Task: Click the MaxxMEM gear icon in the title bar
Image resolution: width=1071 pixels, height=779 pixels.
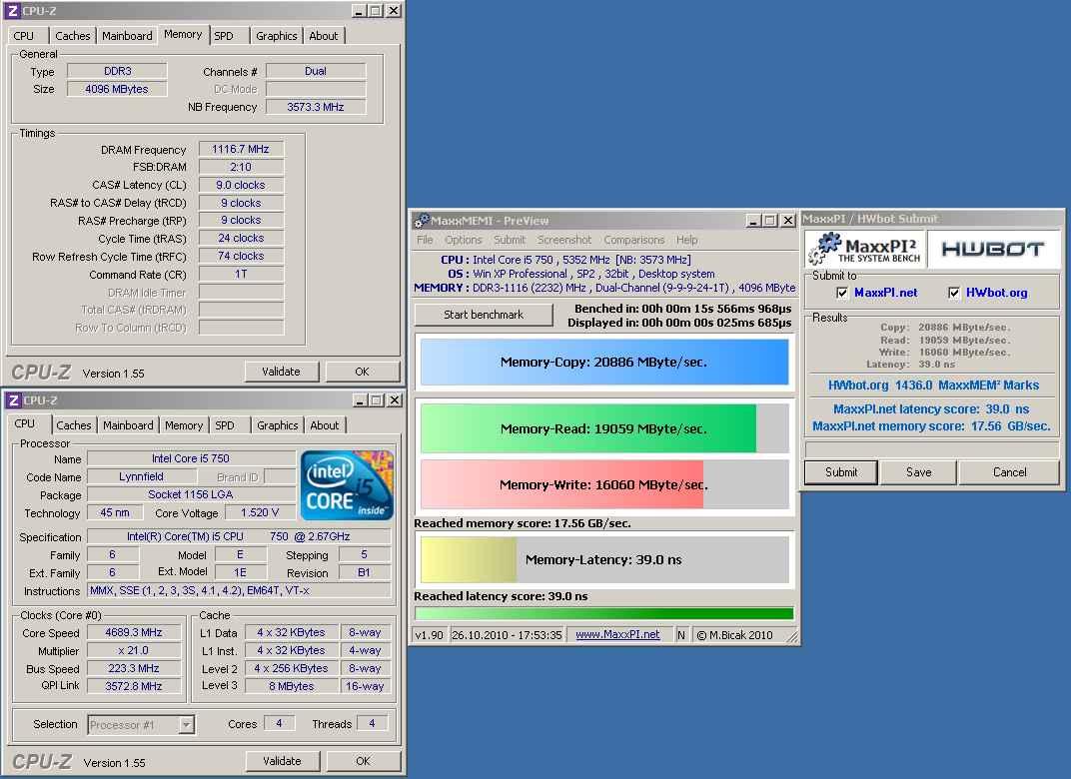Action: [x=422, y=221]
